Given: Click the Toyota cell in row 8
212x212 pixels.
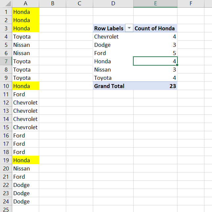Looking at the screenshot, I should click(x=26, y=70).
